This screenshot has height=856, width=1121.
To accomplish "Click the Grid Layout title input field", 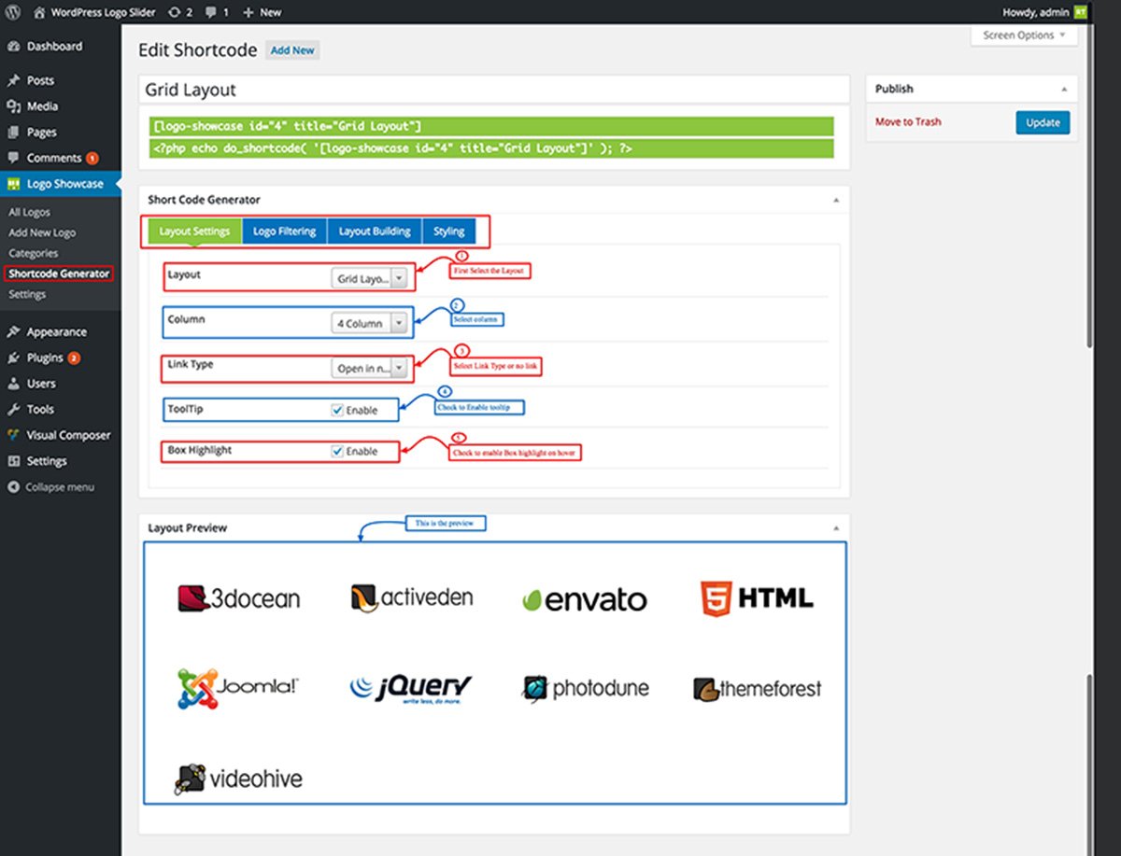I will [x=493, y=91].
